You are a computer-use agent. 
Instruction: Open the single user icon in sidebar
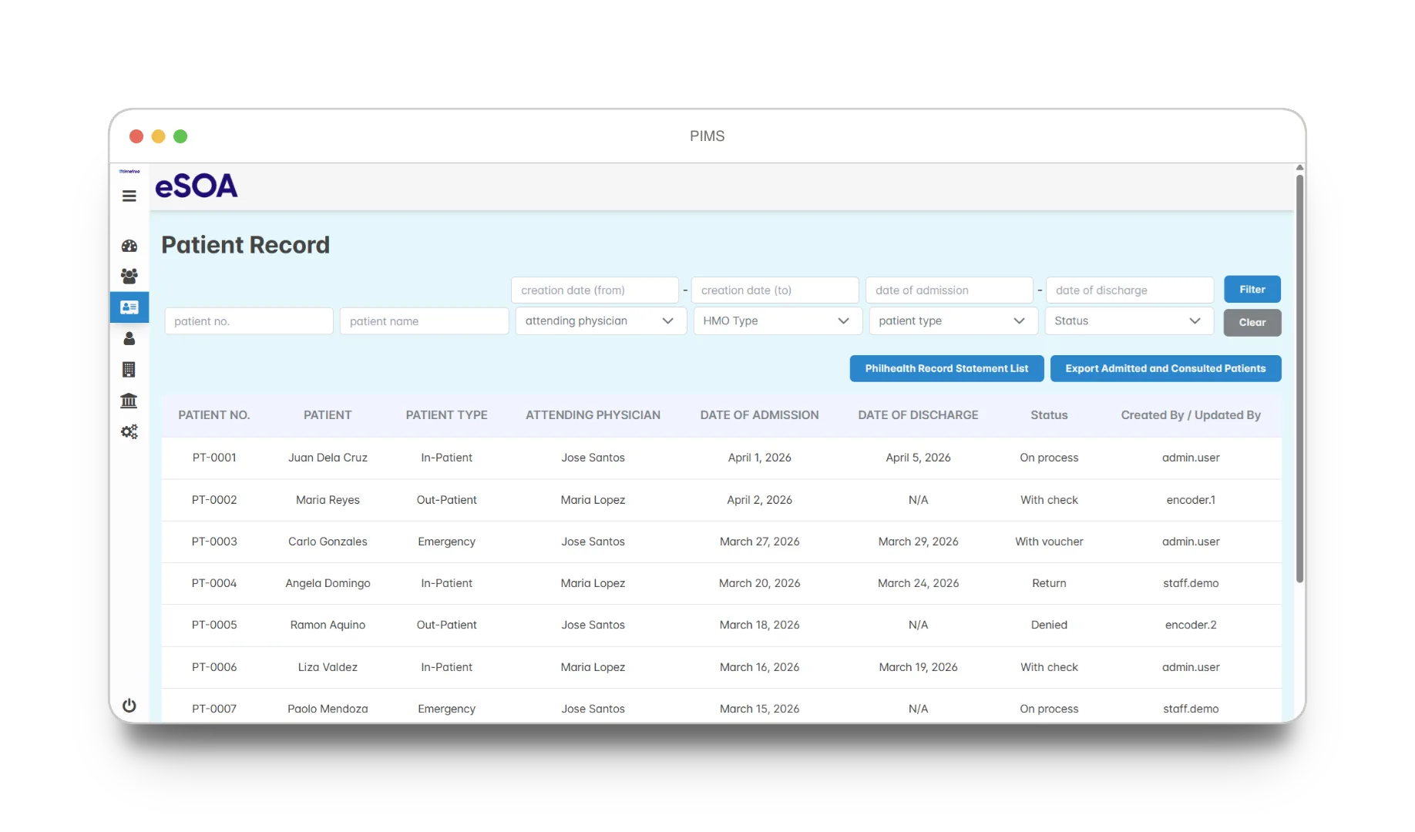tap(129, 338)
